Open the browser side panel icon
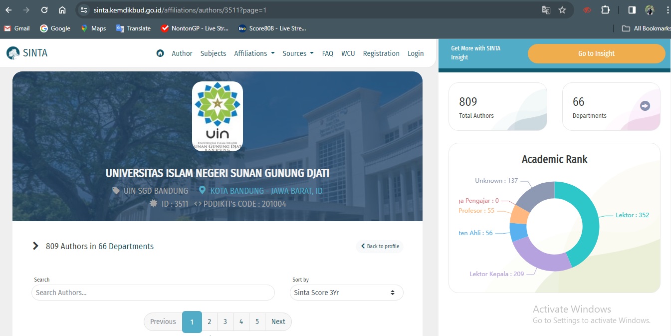The width and height of the screenshot is (671, 336). point(632,10)
